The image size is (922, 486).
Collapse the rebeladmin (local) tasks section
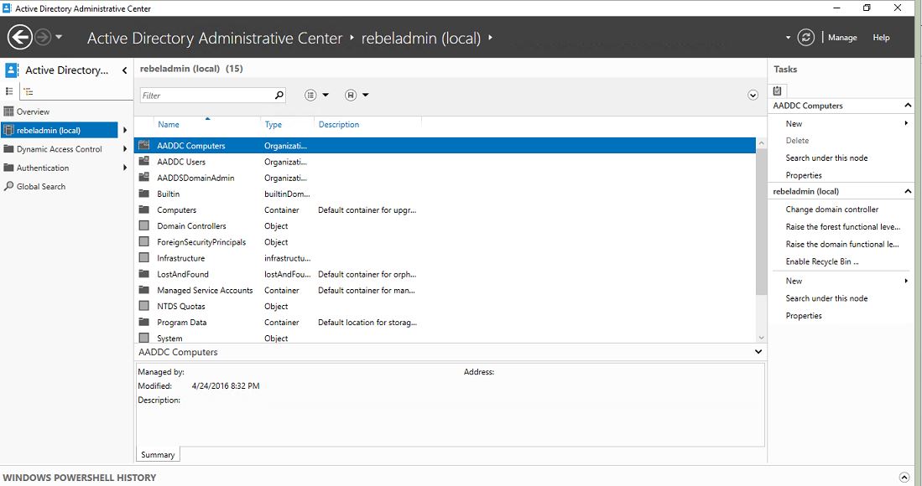pyautogui.click(x=907, y=191)
